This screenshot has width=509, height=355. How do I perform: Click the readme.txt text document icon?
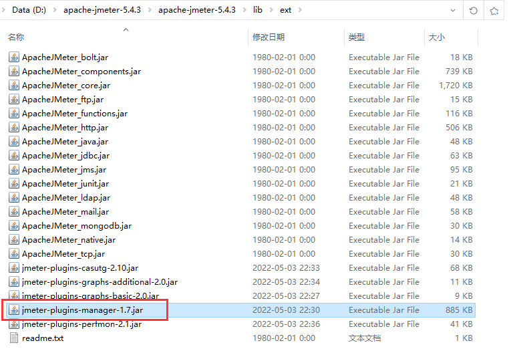coord(14,338)
